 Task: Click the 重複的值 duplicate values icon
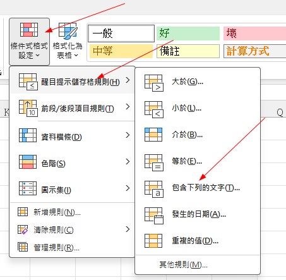pos(153,241)
